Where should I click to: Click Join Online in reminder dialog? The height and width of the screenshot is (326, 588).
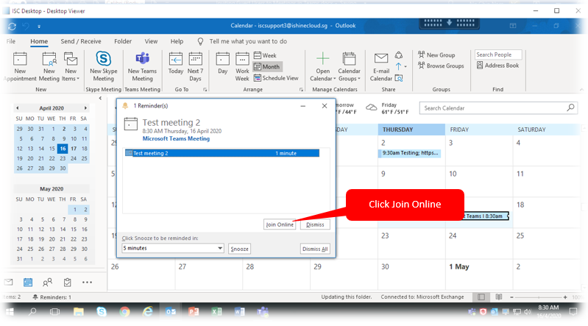(x=280, y=224)
